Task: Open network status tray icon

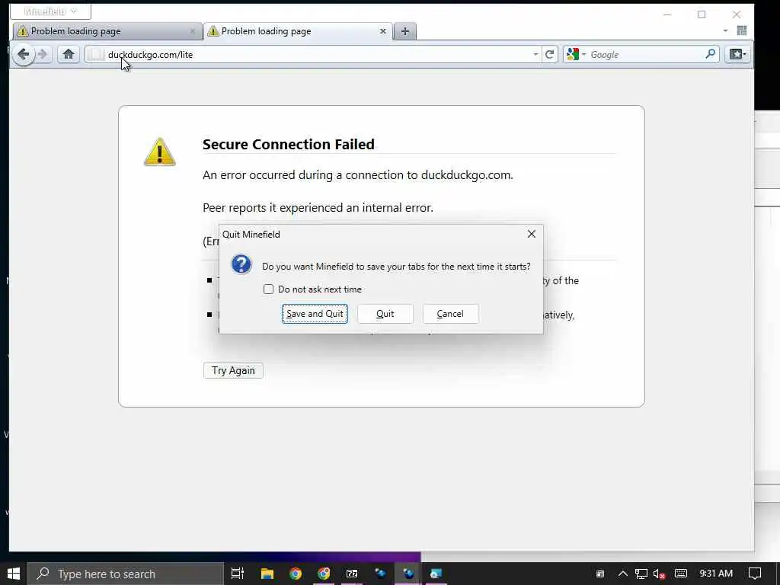Action: (x=641, y=574)
